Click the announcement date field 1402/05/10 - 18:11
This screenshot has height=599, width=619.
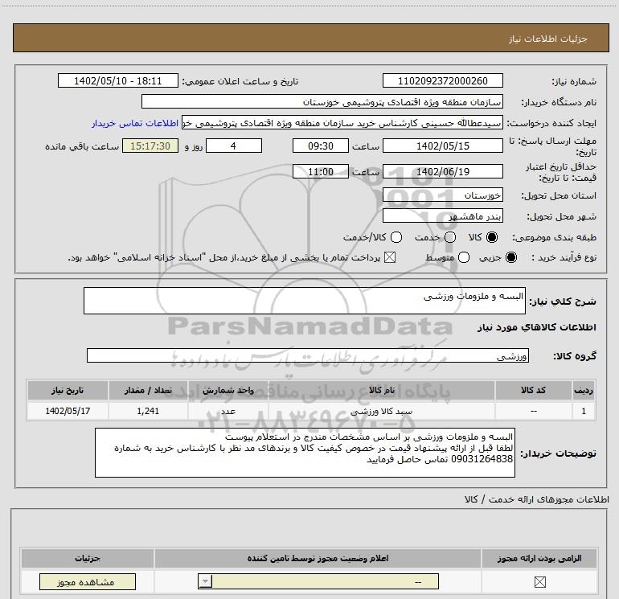[118, 81]
